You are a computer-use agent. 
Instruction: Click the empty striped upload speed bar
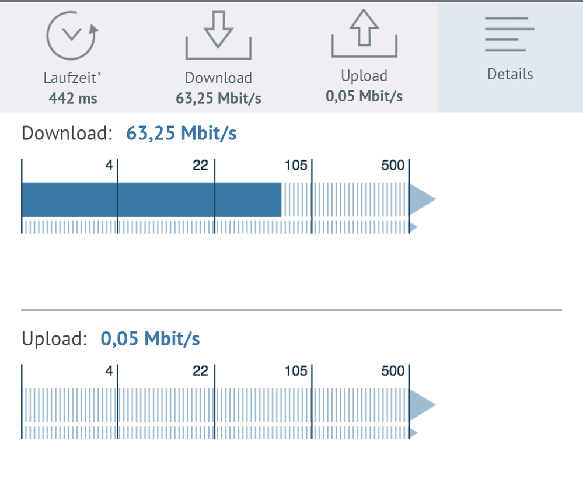215,404
